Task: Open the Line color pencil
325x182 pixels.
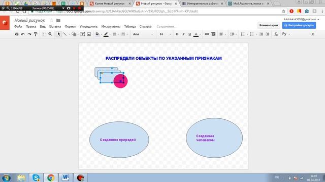Action: coord(106,34)
